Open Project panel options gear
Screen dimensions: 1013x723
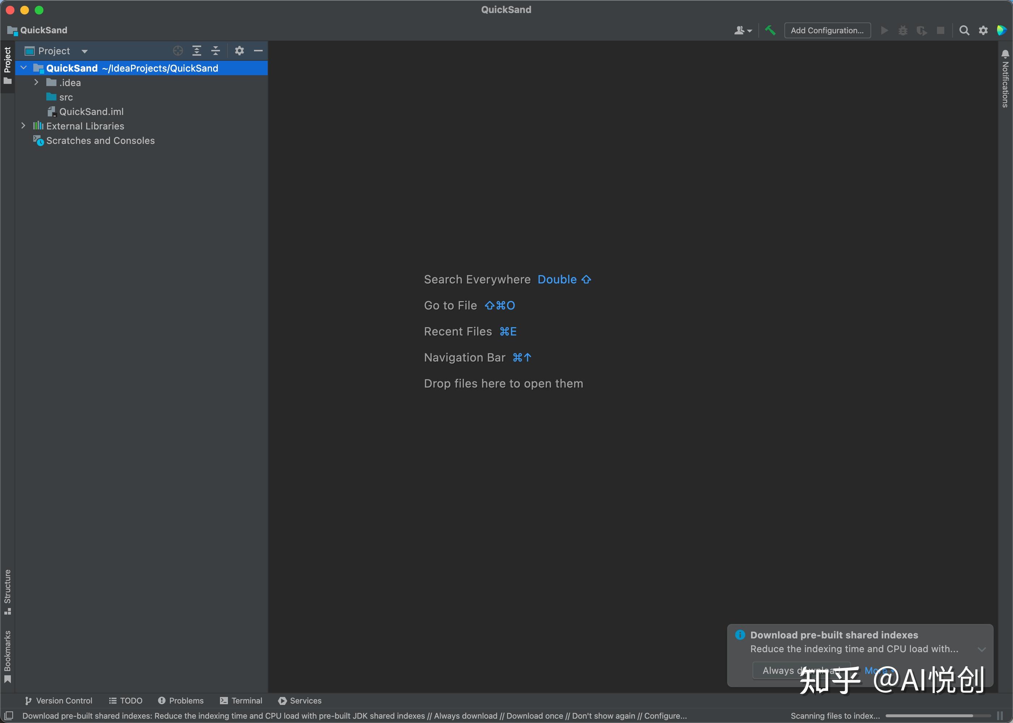[239, 51]
